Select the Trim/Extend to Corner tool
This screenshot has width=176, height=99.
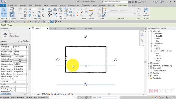click(66, 15)
